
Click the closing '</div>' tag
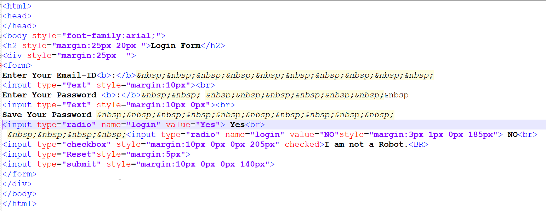(x=17, y=184)
